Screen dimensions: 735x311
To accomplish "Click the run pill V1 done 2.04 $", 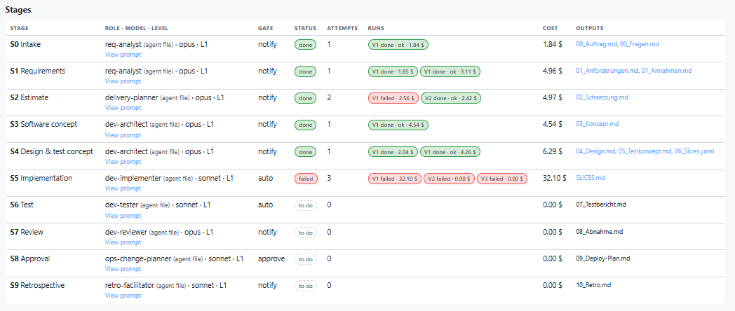I will (x=393, y=152).
